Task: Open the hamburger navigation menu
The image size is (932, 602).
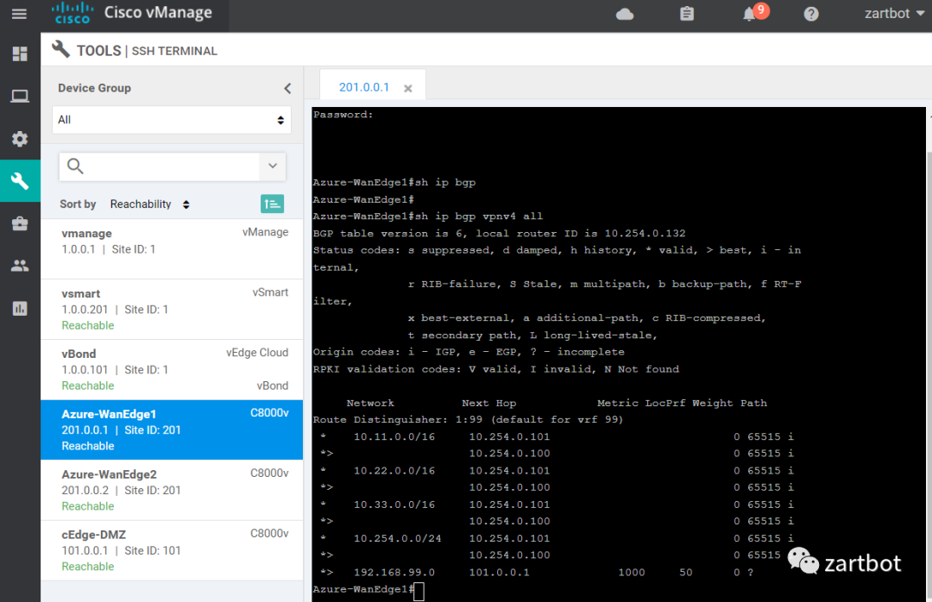Action: click(x=19, y=14)
